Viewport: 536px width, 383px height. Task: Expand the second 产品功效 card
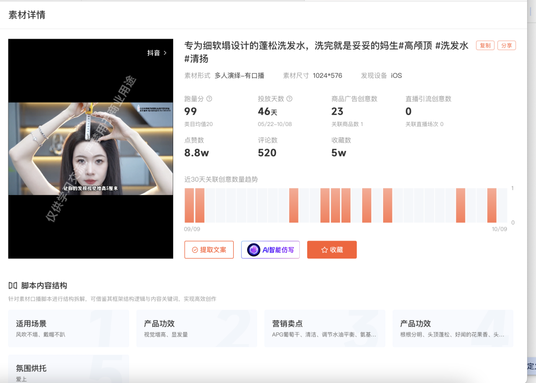pyautogui.click(x=453, y=328)
